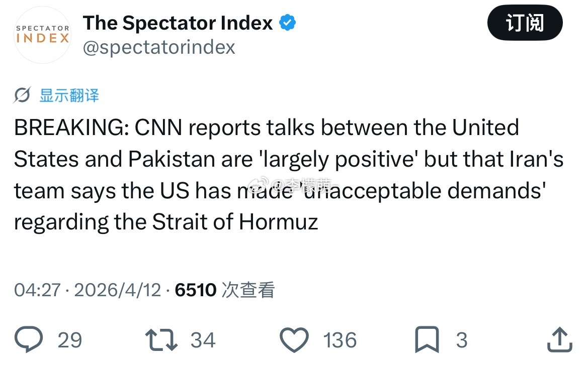Open The Spectator Index profile via its avatar
The image size is (588, 370).
click(42, 35)
